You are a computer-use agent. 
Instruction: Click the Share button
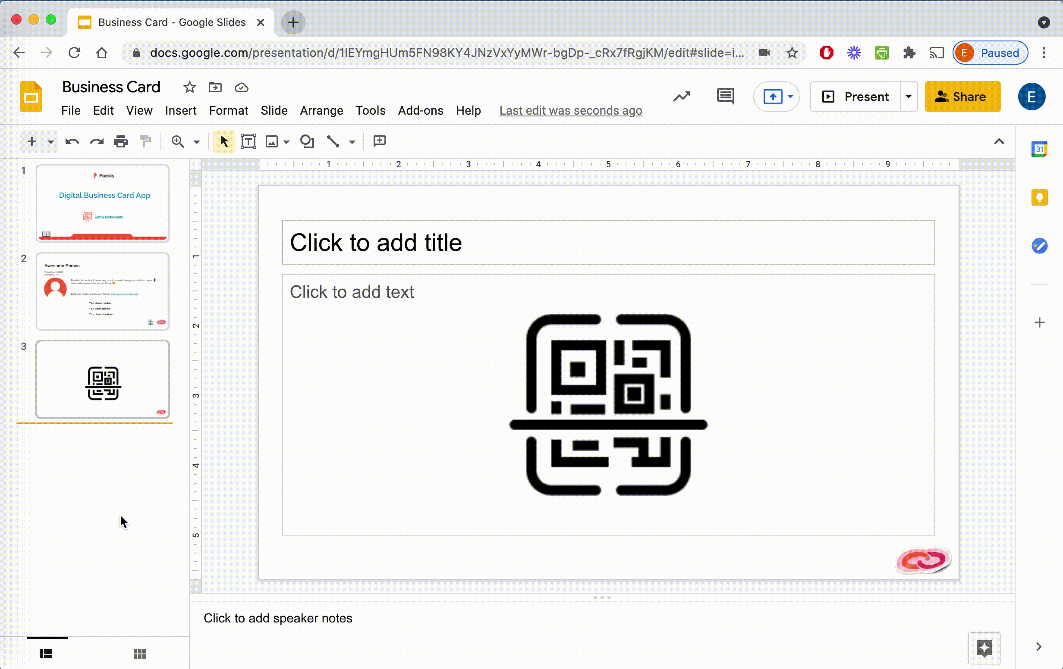[x=962, y=97]
